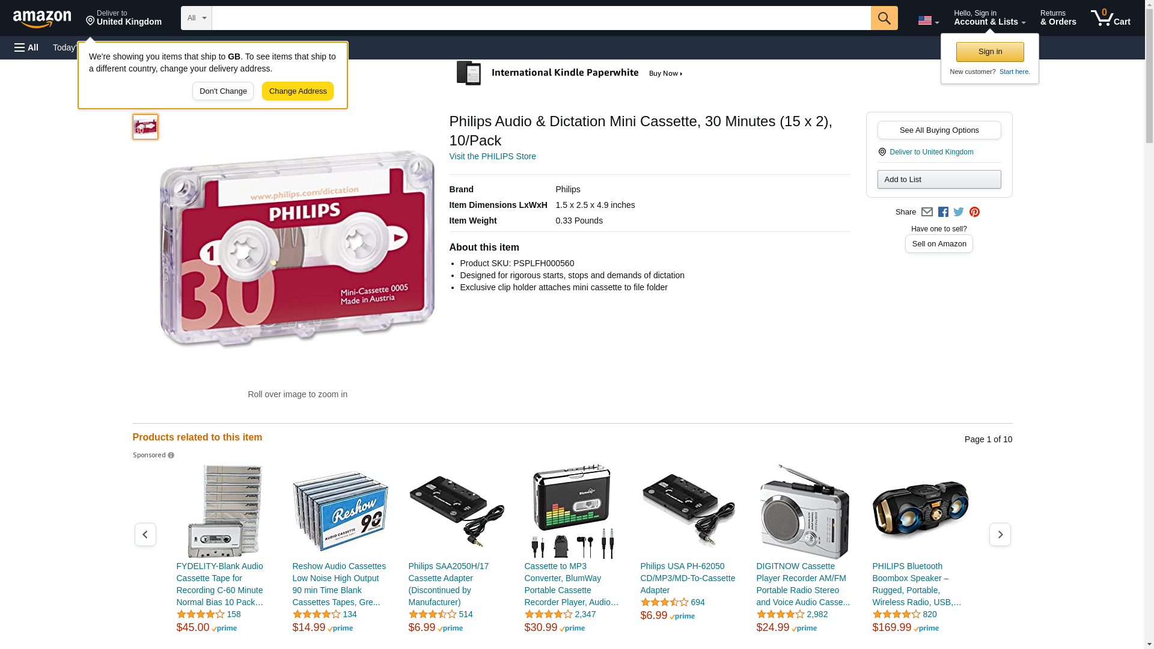The height and width of the screenshot is (649, 1154).
Task: Expand Account & Lists menu
Action: tap(989, 18)
